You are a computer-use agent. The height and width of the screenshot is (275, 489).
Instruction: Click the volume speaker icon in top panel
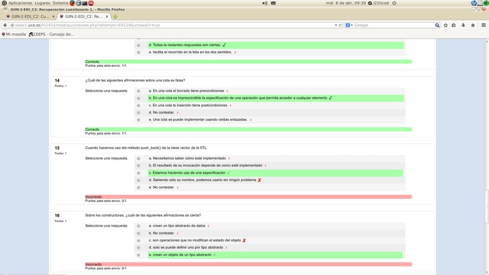(x=265, y=3)
